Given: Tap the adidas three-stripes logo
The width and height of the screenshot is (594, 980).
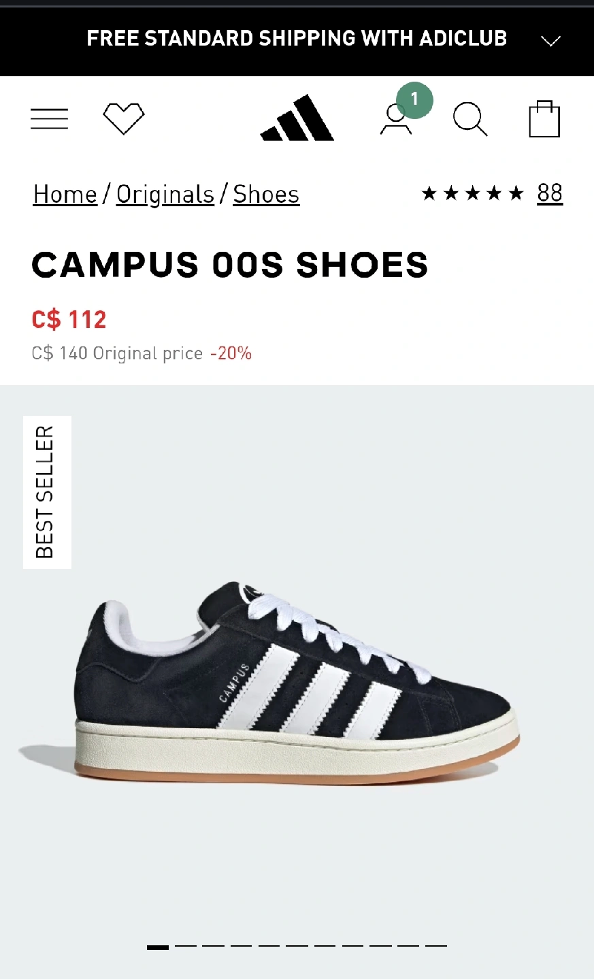Looking at the screenshot, I should 297,117.
